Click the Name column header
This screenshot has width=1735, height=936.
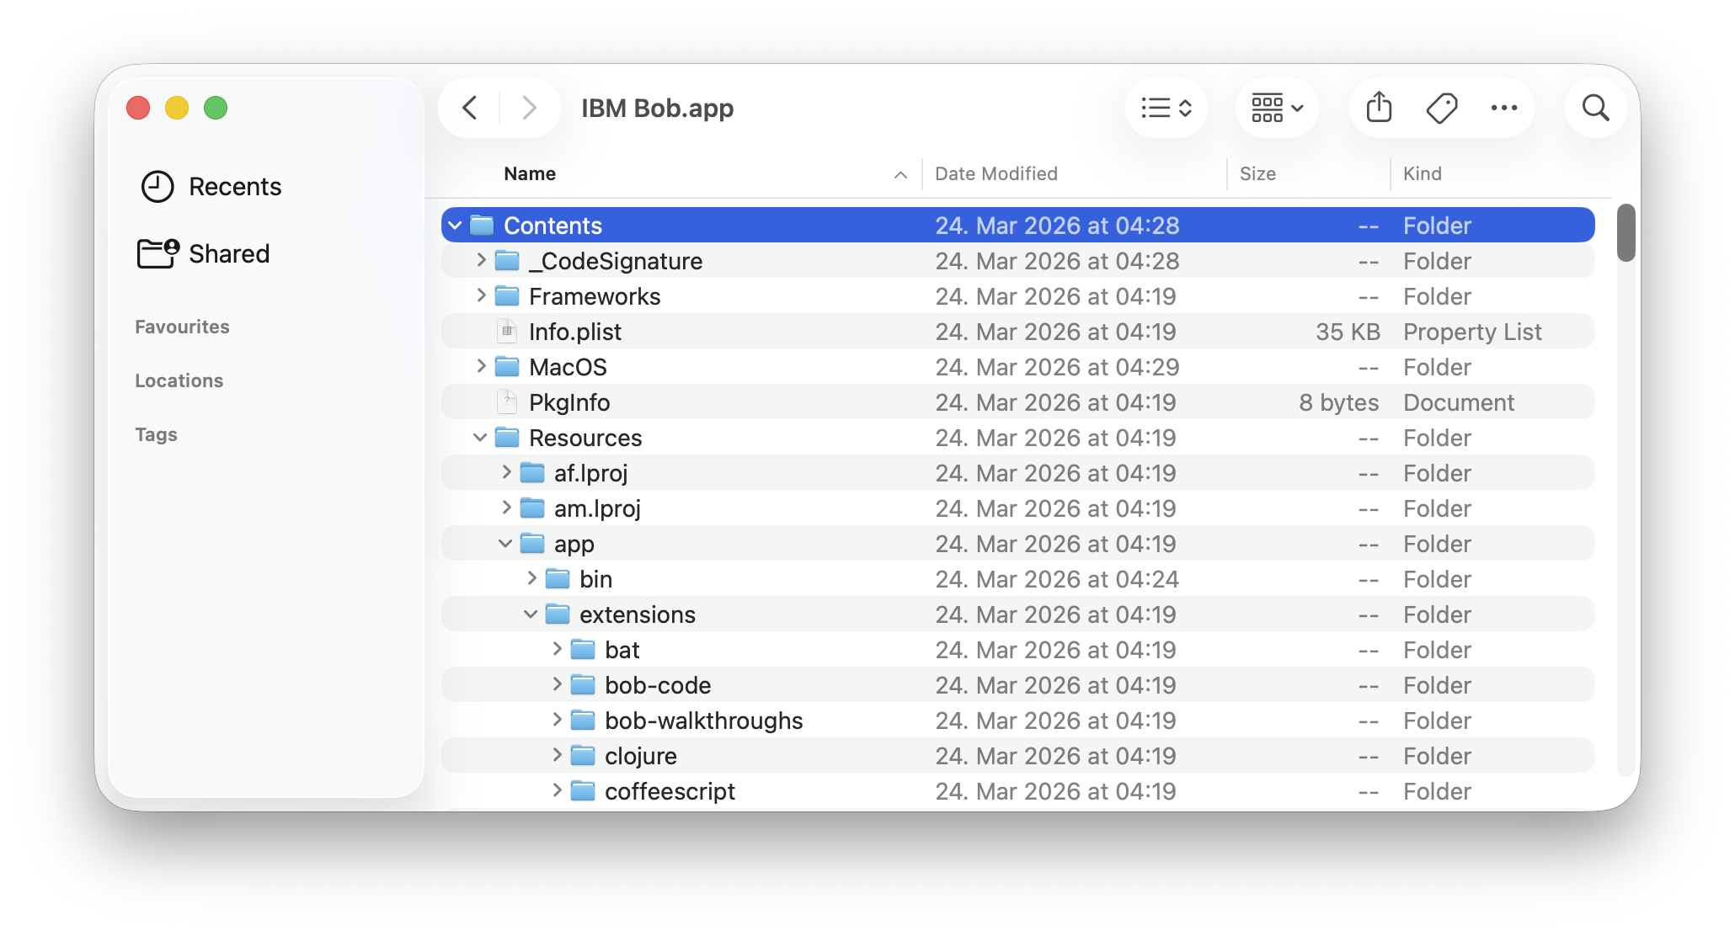(x=529, y=173)
